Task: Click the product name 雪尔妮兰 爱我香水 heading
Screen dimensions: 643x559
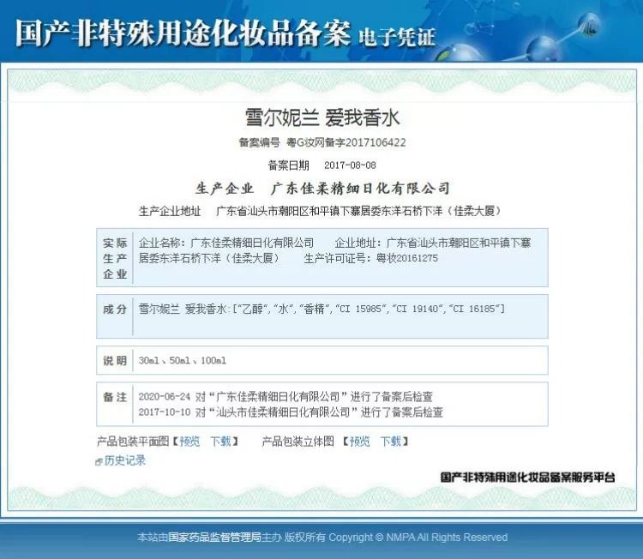Action: pos(321,117)
